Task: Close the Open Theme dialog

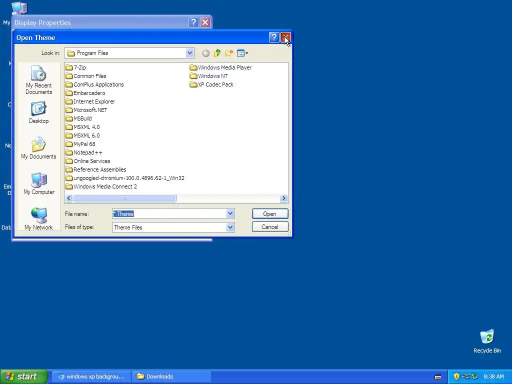Action: (285, 37)
